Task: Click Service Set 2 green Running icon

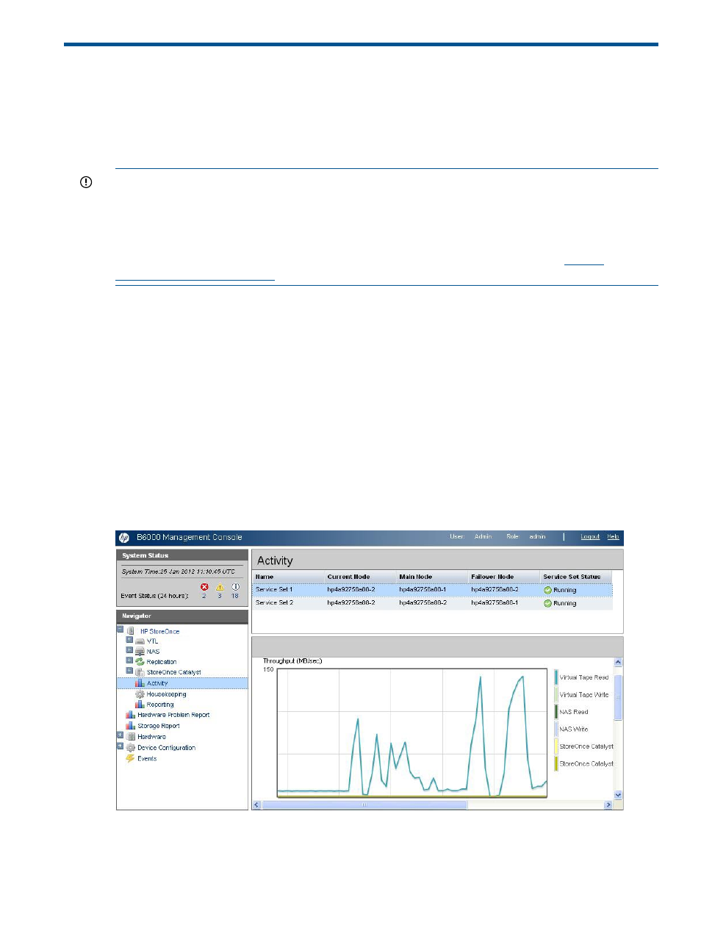Action: point(547,603)
